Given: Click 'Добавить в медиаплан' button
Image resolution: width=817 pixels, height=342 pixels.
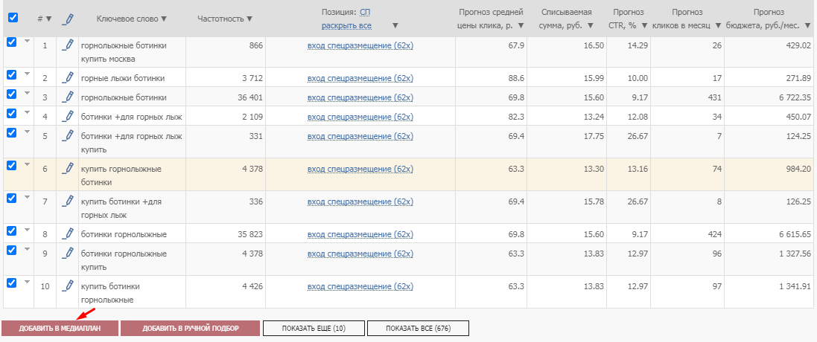Looking at the screenshot, I should 60,328.
